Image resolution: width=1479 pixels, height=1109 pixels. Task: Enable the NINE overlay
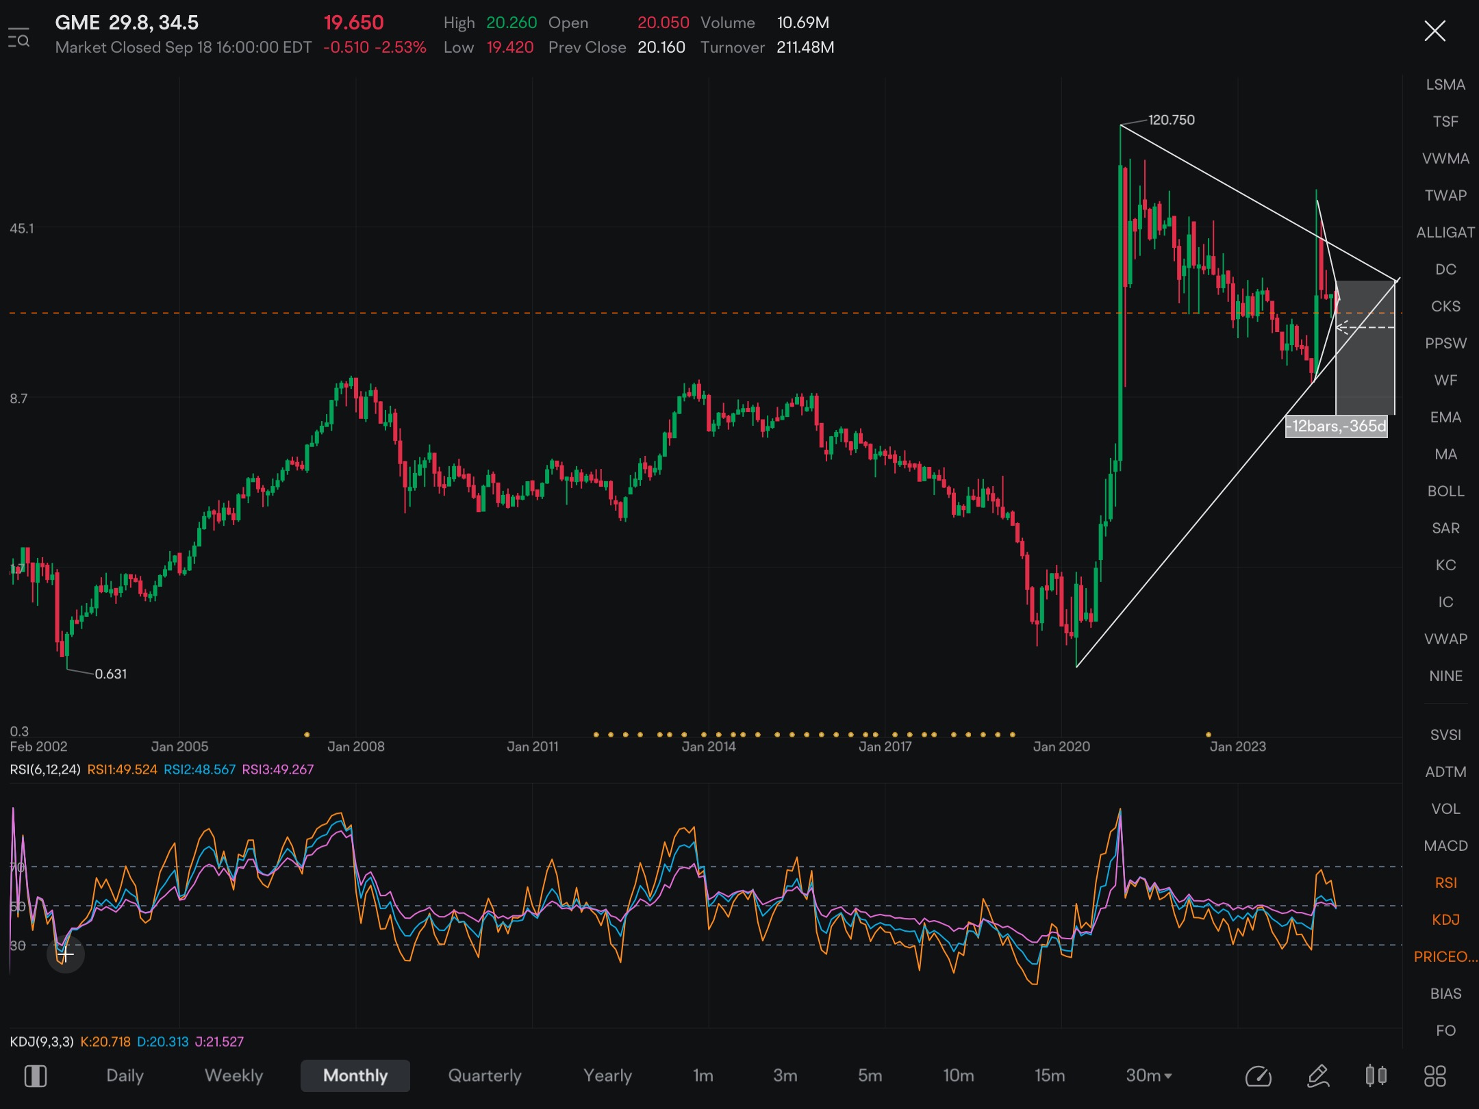1445,676
